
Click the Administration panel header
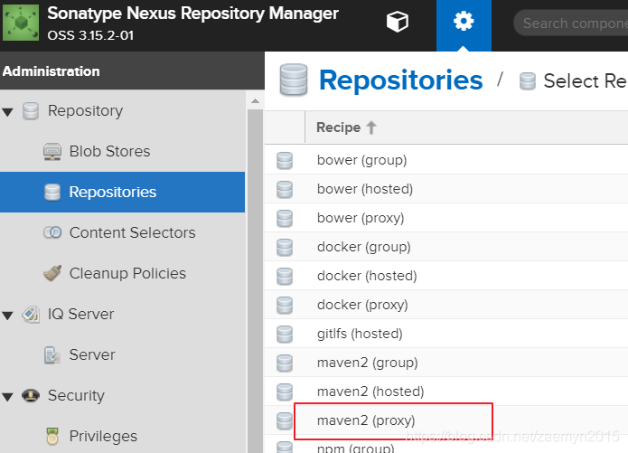click(x=132, y=71)
